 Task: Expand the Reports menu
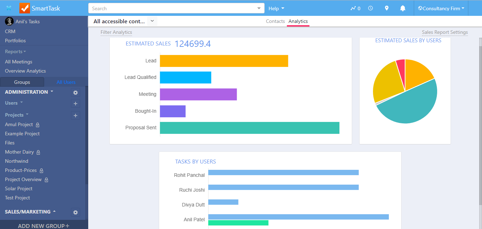click(16, 51)
